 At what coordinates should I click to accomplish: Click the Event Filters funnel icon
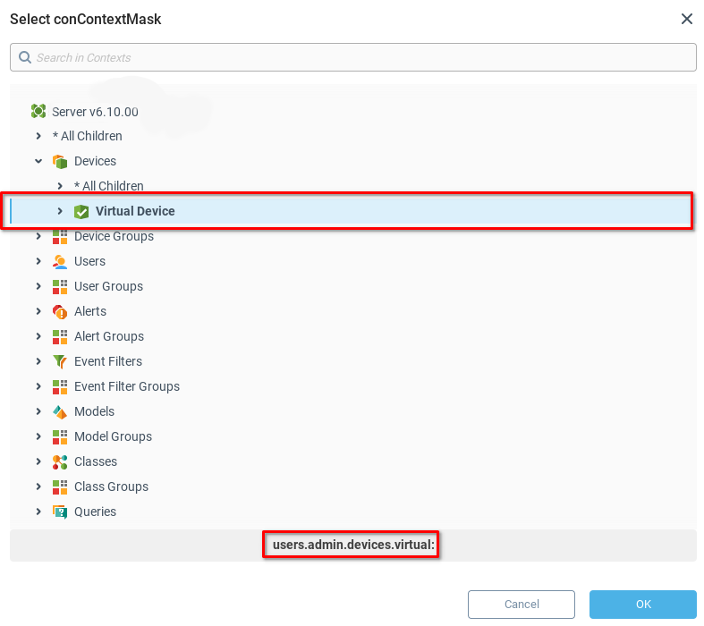pos(60,361)
